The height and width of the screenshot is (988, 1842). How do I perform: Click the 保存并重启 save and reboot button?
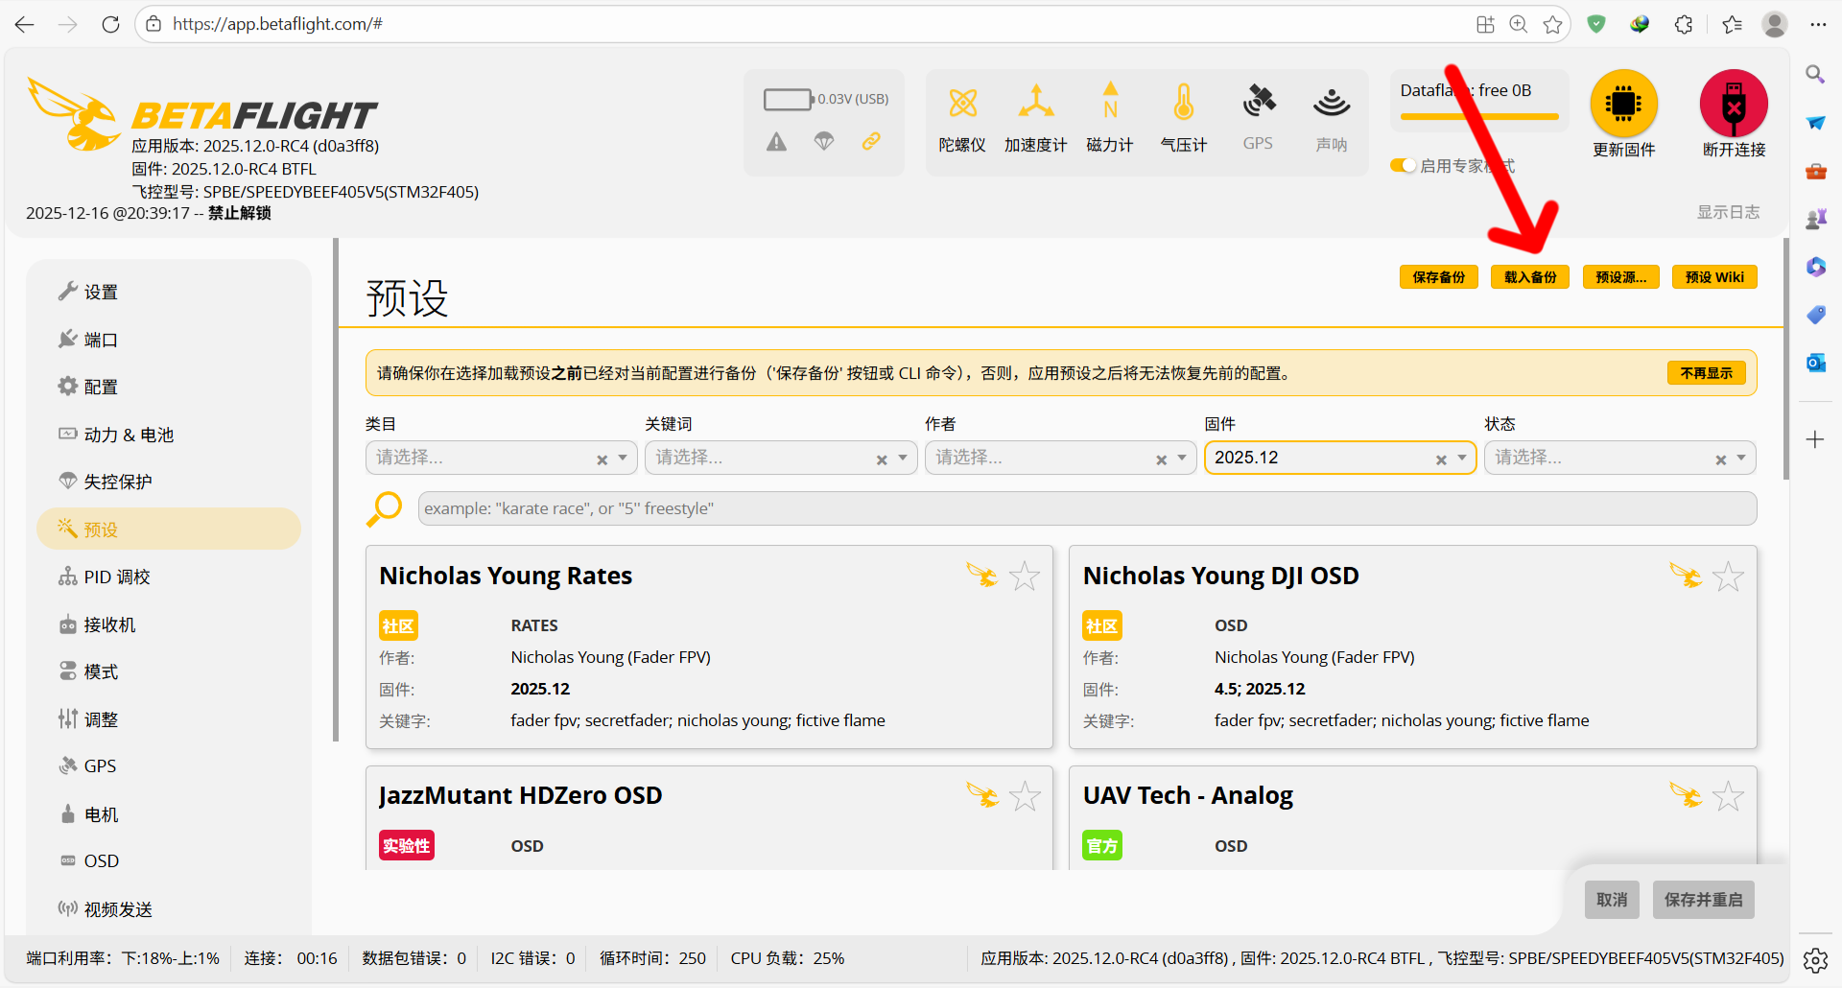1703,900
